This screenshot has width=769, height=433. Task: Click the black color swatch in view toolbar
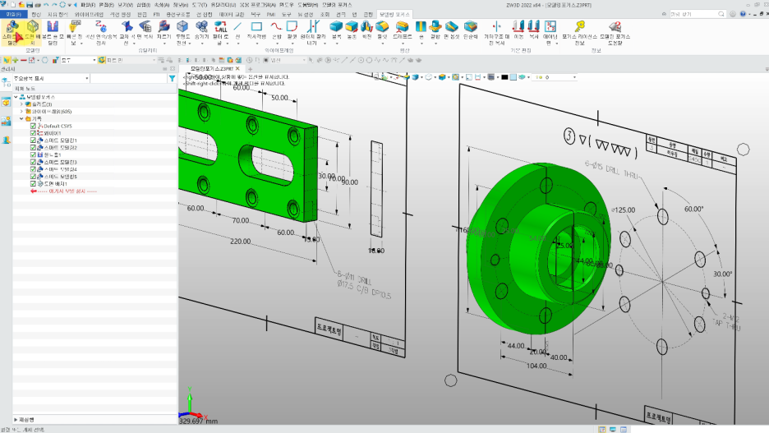pos(504,77)
